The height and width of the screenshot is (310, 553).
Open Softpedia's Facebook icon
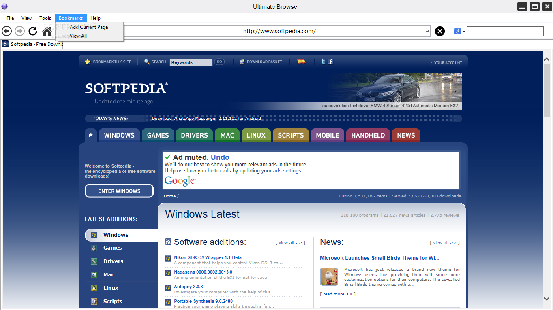coord(330,62)
